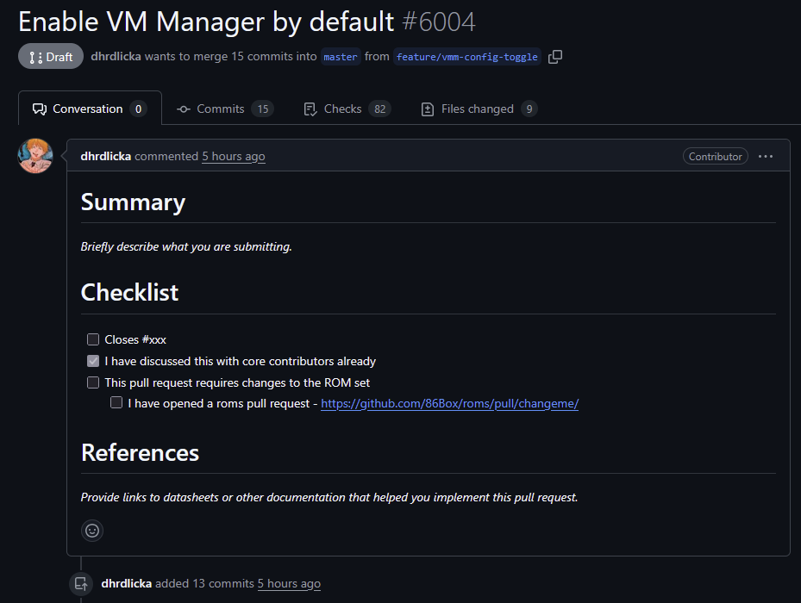Click 'Briefly describe what you are submitting.' text
The width and height of the screenshot is (801, 603).
pyautogui.click(x=186, y=246)
